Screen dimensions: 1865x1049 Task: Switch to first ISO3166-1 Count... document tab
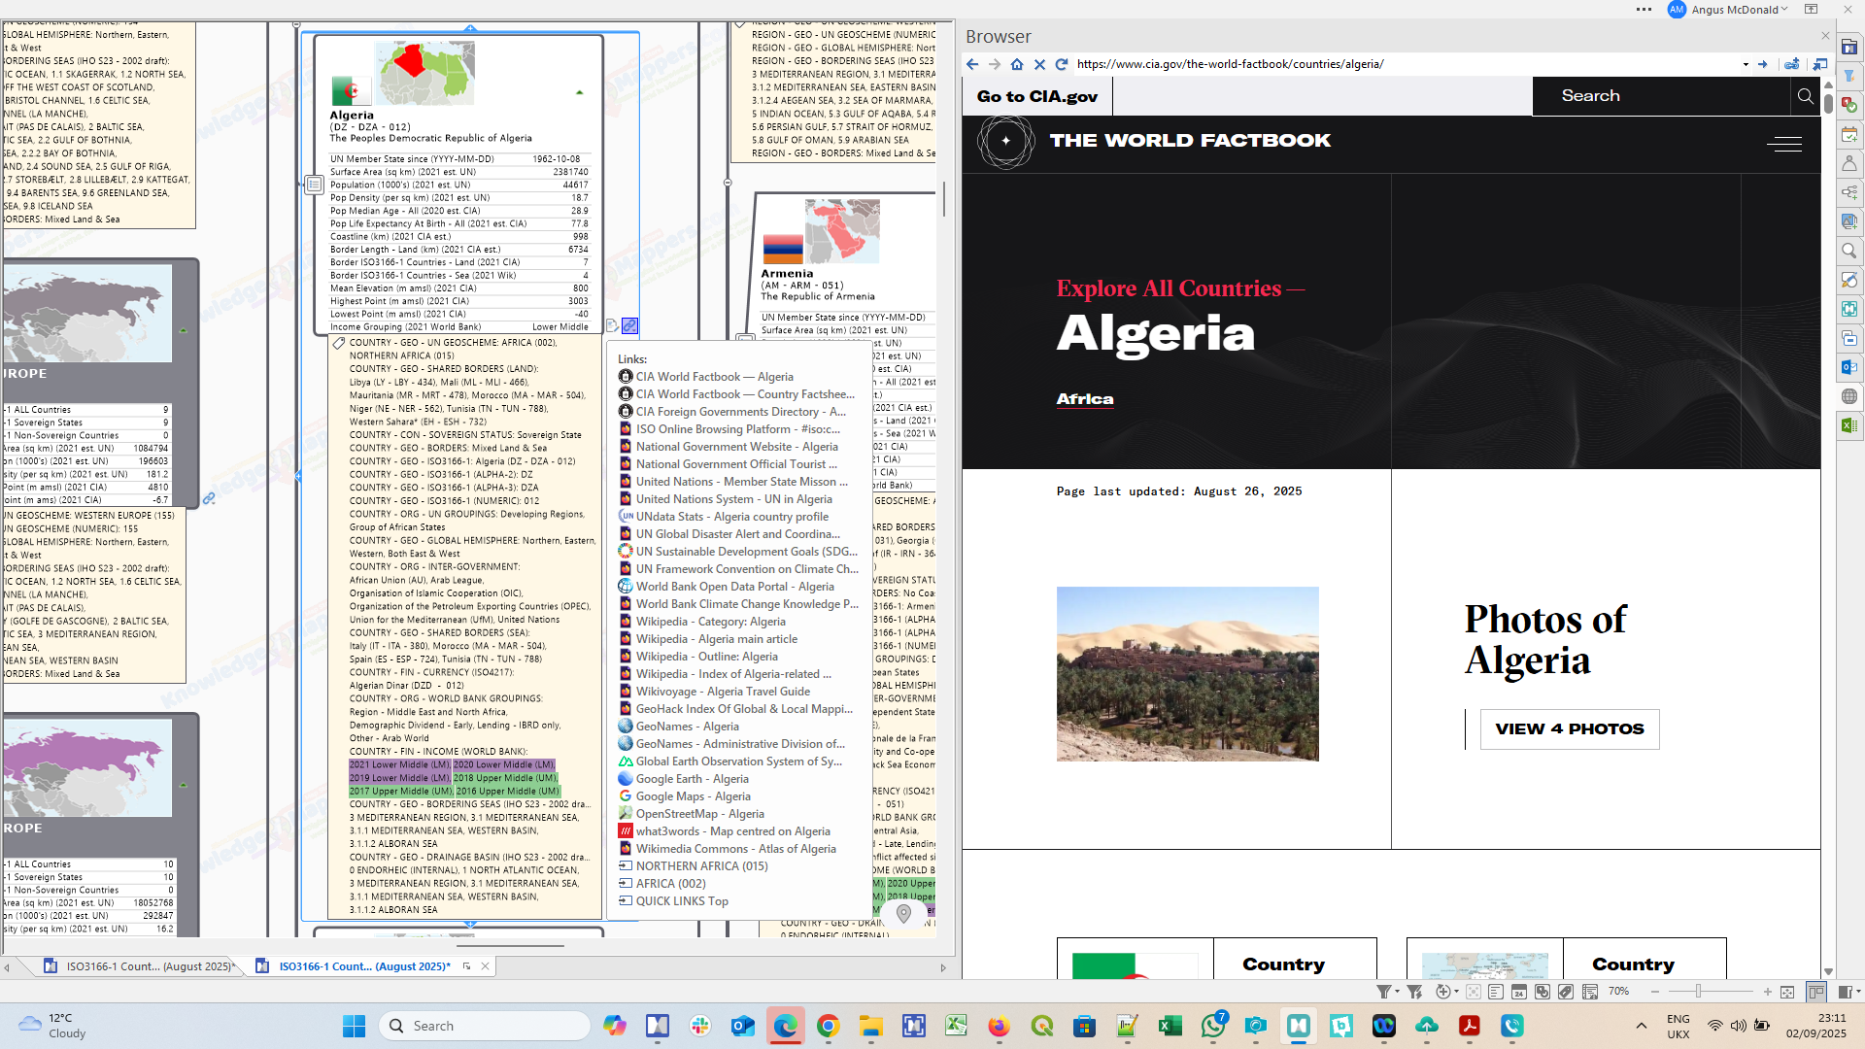[x=139, y=966]
